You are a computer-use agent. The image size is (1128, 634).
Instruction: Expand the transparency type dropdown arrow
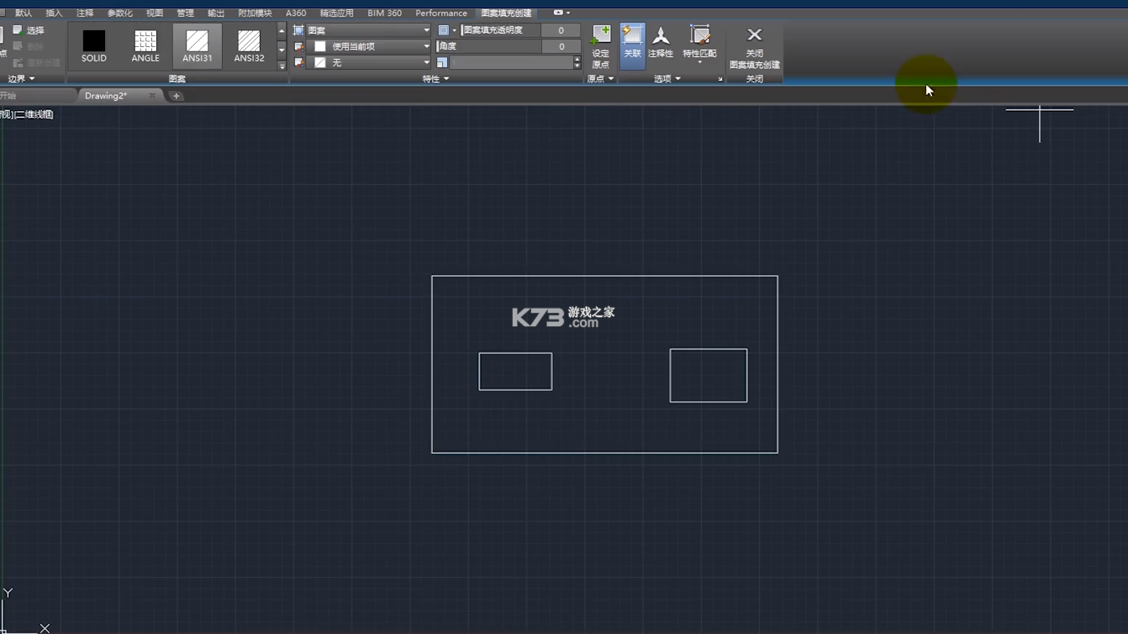coord(455,30)
